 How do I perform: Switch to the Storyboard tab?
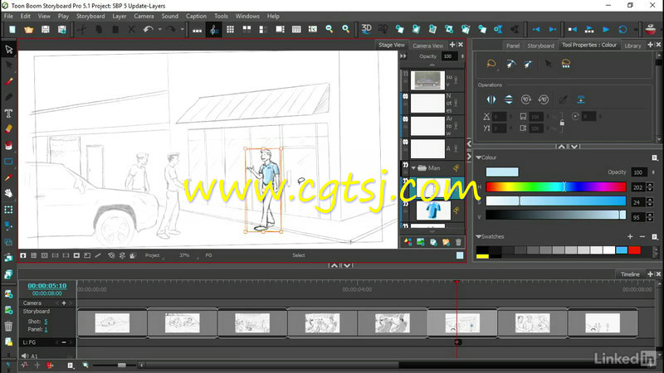click(540, 46)
